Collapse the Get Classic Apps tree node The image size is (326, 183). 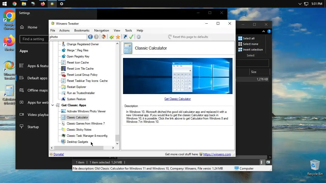[53, 105]
